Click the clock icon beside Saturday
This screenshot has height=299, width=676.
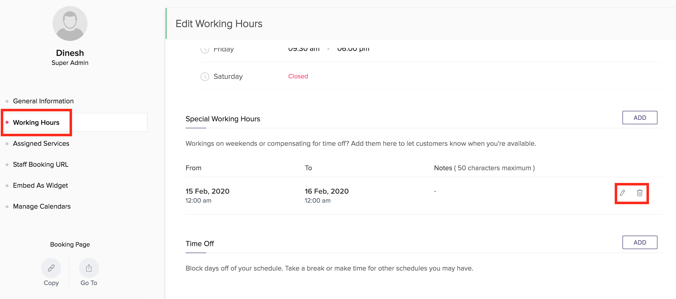coord(205,76)
